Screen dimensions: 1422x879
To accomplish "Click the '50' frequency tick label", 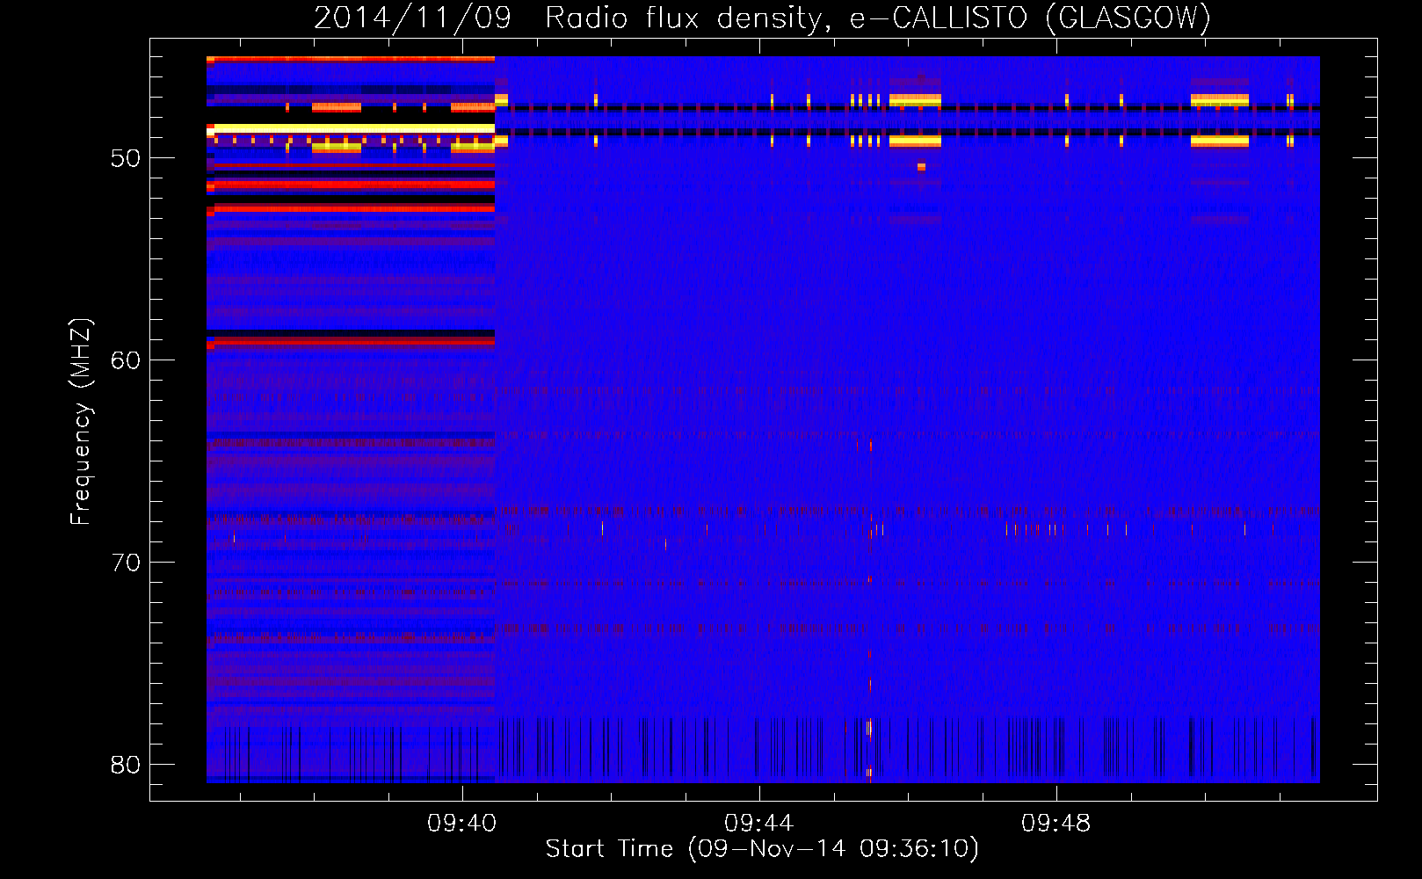I will pyautogui.click(x=126, y=158).
